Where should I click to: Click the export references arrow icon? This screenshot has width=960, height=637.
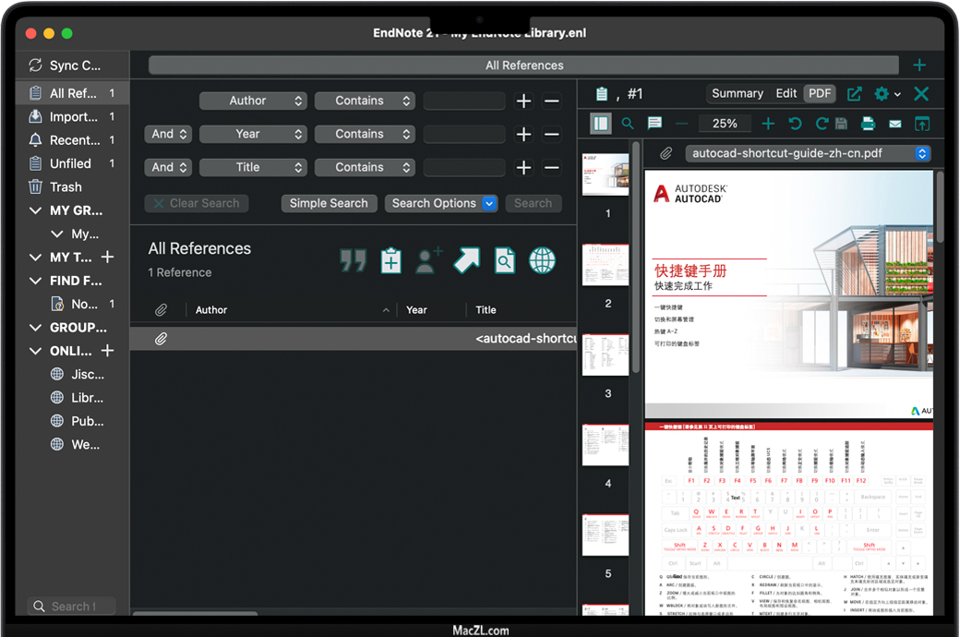click(466, 260)
